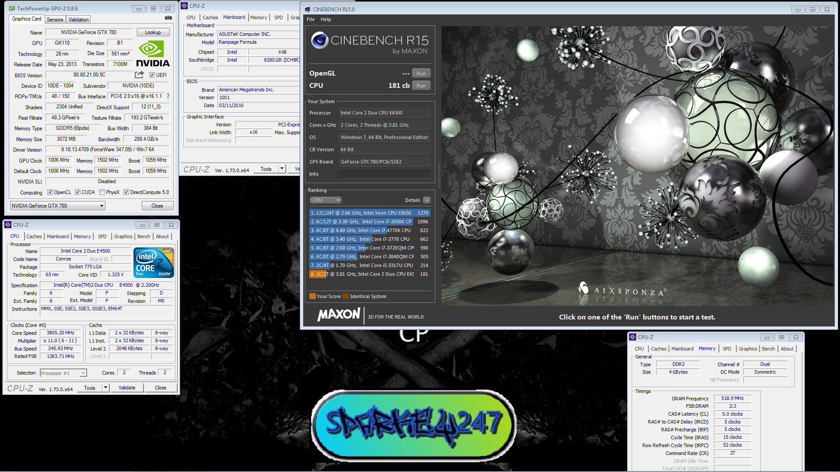The image size is (840, 472).
Task: Switch to the Validation tab in GPU-Z
Action: pos(78,19)
